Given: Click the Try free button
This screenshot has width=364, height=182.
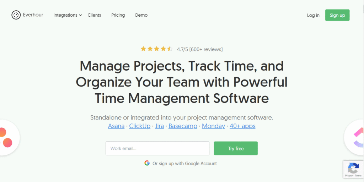Looking at the screenshot, I should coord(236,148).
